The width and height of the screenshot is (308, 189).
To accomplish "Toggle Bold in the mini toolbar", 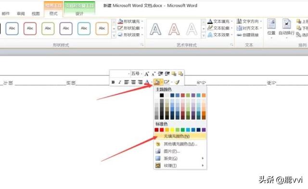I will pos(113,82).
